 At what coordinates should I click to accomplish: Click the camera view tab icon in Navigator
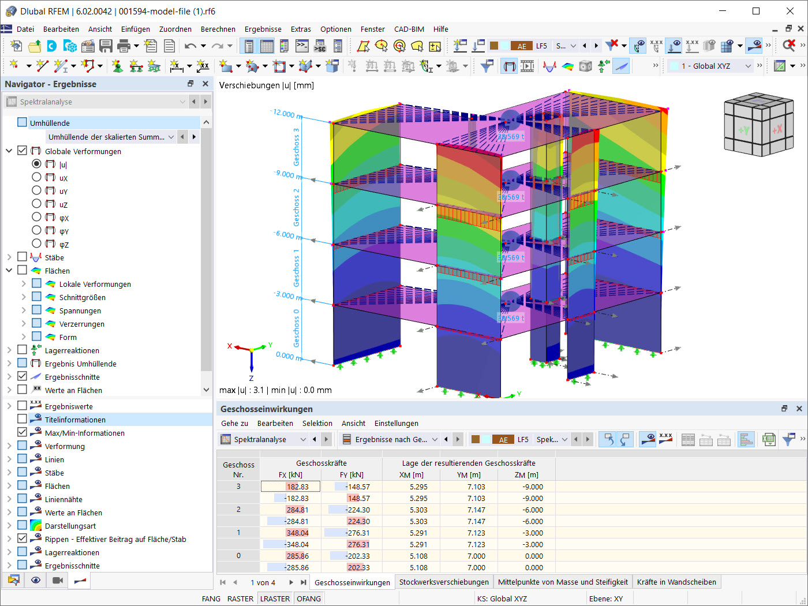point(58,580)
